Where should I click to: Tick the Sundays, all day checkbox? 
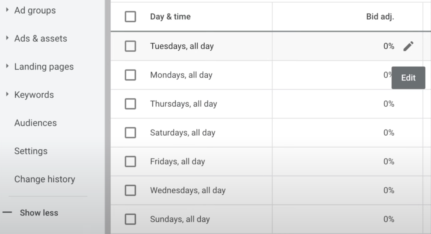click(130, 219)
